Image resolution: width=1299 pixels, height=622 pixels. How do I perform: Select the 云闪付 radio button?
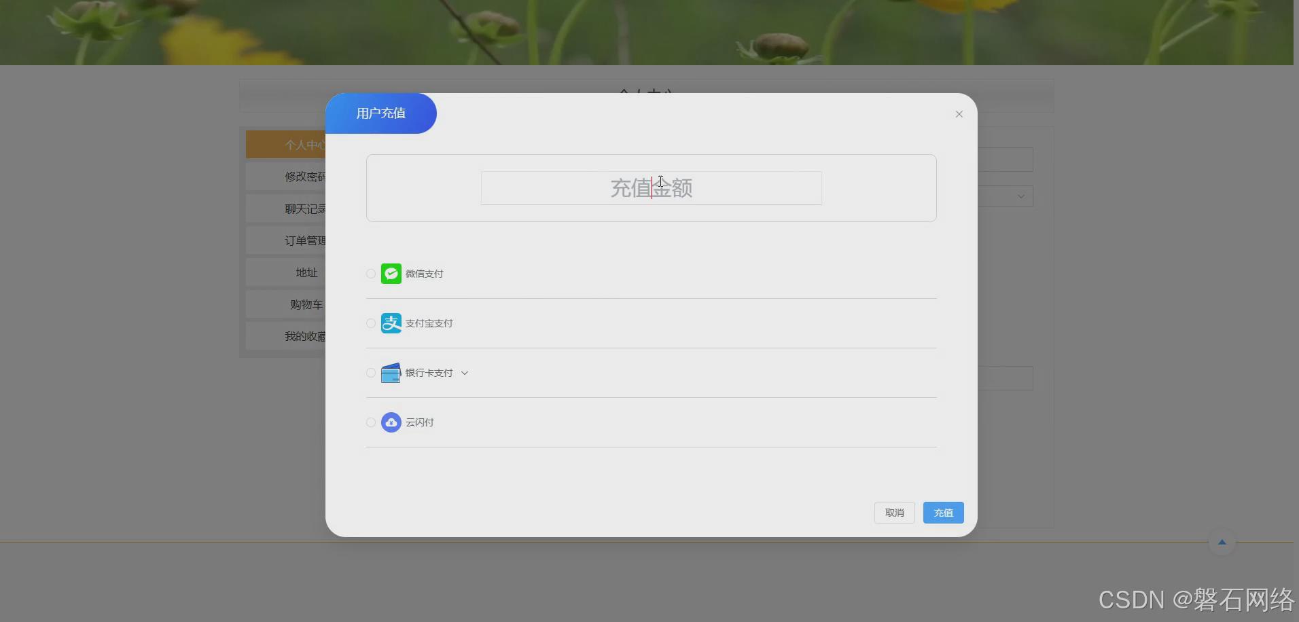370,422
